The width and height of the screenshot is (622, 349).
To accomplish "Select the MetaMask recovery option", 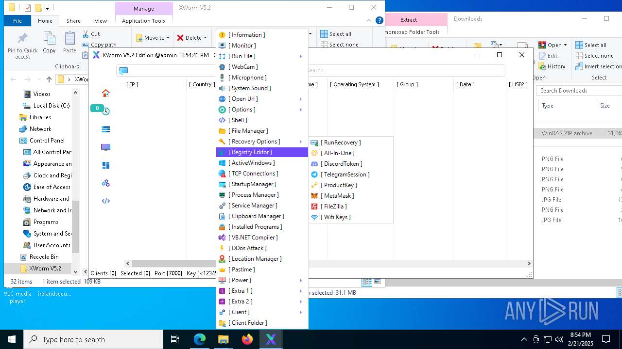I will (x=351, y=196).
